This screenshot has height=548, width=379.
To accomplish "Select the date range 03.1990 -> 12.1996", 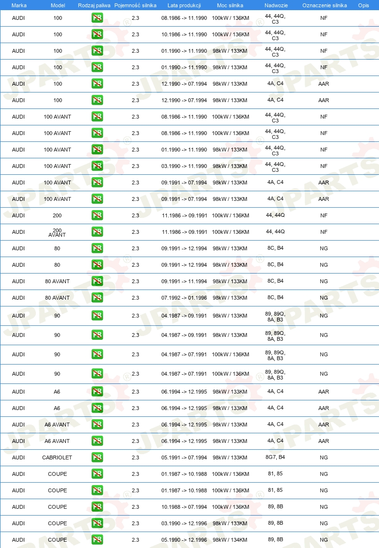I will point(184,523).
